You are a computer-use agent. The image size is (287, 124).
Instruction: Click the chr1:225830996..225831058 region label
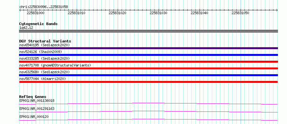point(44,7)
